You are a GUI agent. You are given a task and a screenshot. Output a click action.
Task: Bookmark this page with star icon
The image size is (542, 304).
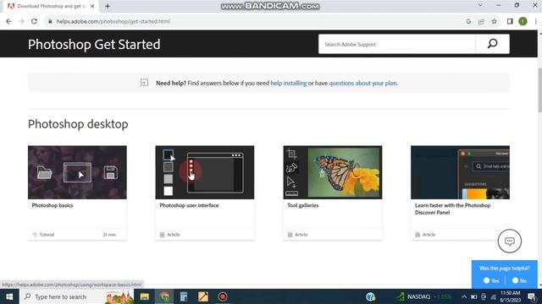[495, 21]
